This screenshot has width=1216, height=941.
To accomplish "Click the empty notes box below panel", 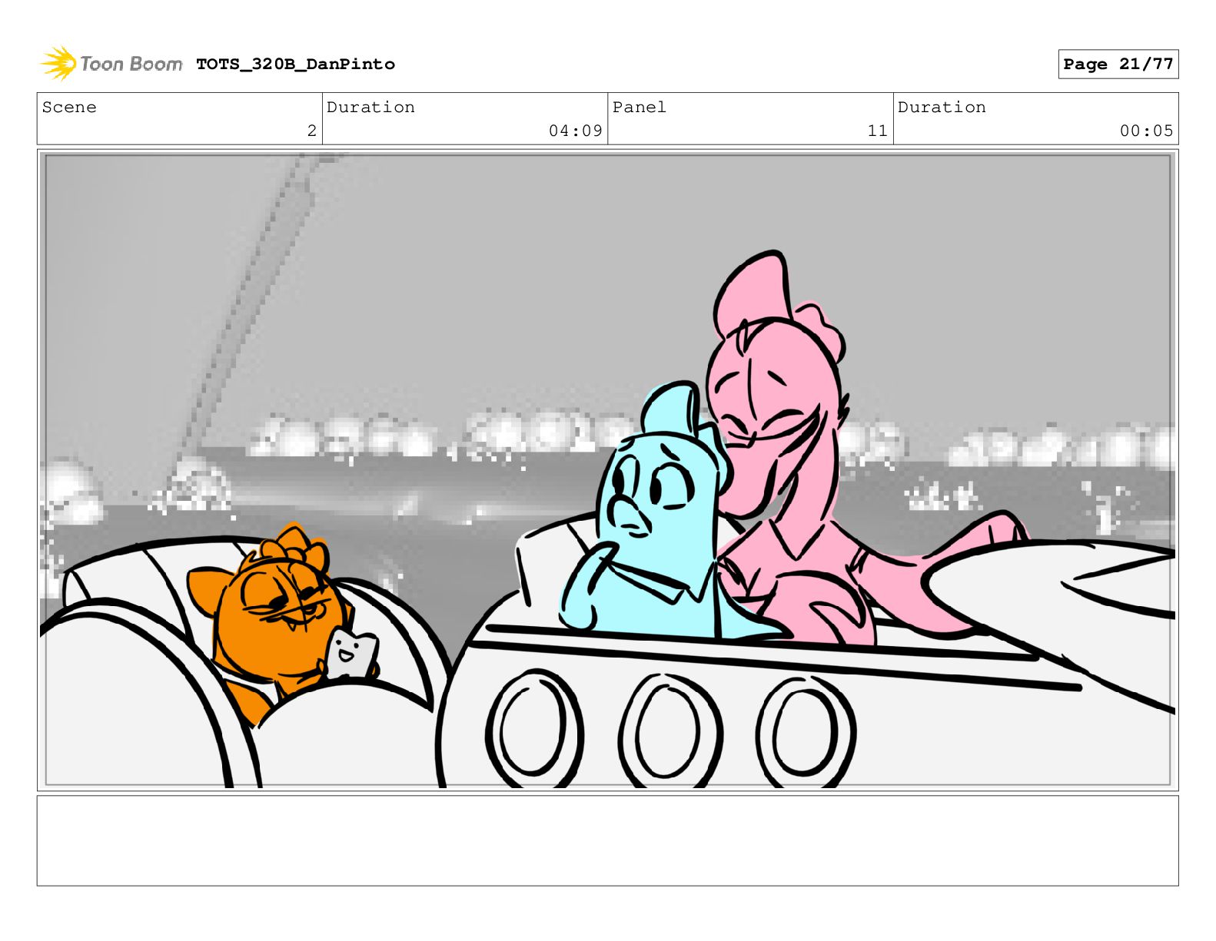I will click(x=607, y=840).
